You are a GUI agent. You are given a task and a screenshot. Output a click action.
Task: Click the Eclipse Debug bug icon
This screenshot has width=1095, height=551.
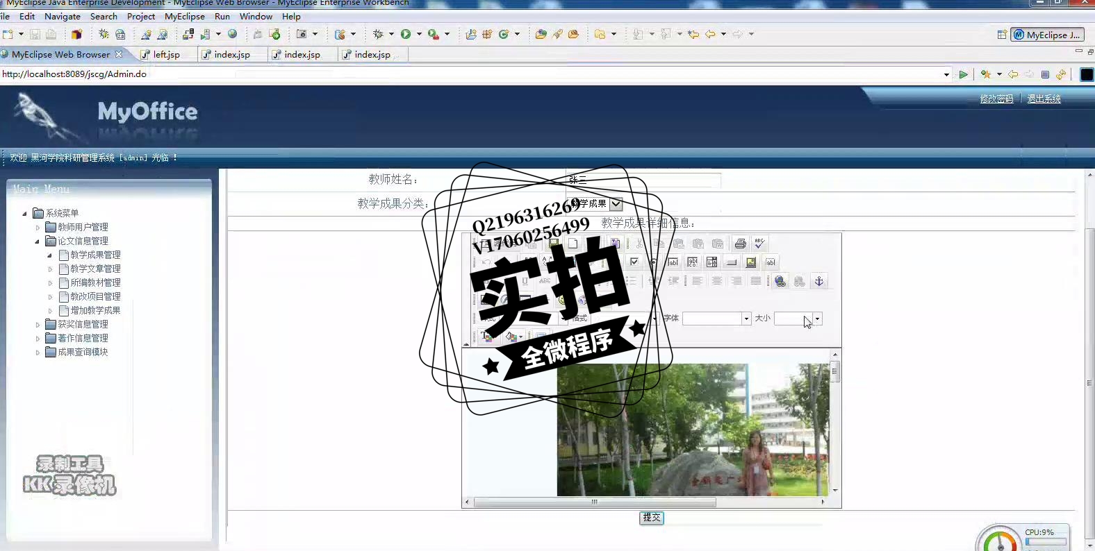(x=378, y=34)
